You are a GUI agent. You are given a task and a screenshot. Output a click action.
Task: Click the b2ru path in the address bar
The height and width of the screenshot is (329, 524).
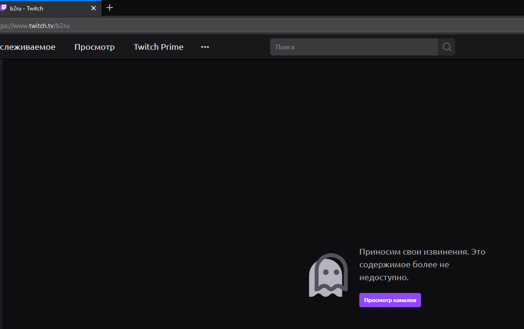click(63, 26)
